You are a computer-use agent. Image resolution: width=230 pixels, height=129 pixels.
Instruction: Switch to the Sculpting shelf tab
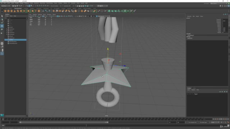coord(26,9)
